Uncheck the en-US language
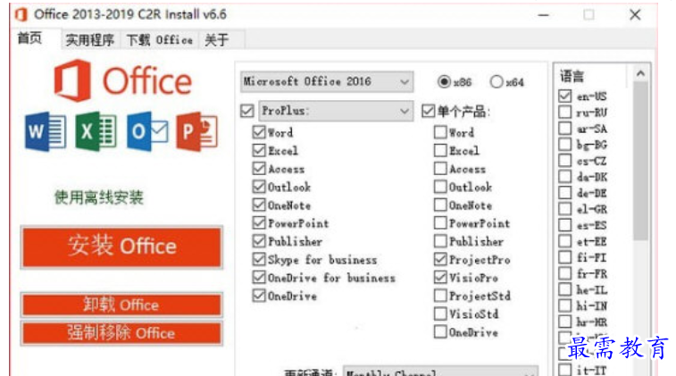The image size is (676, 376). 564,96
